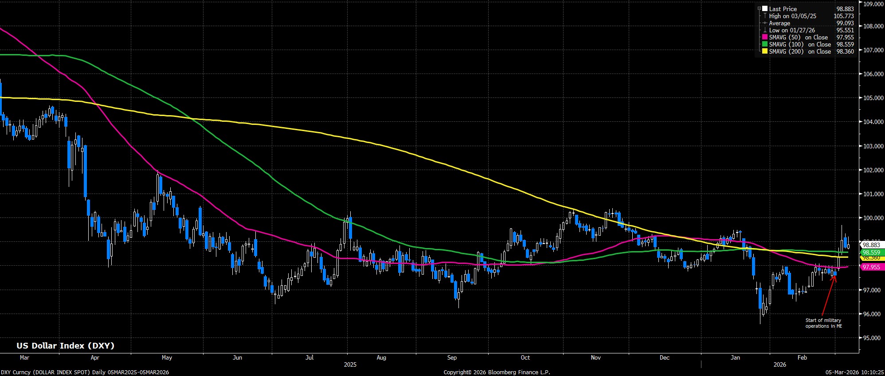Click the yellow SMAVG (200) legend swatch
This screenshot has width=885, height=376.
coord(765,52)
